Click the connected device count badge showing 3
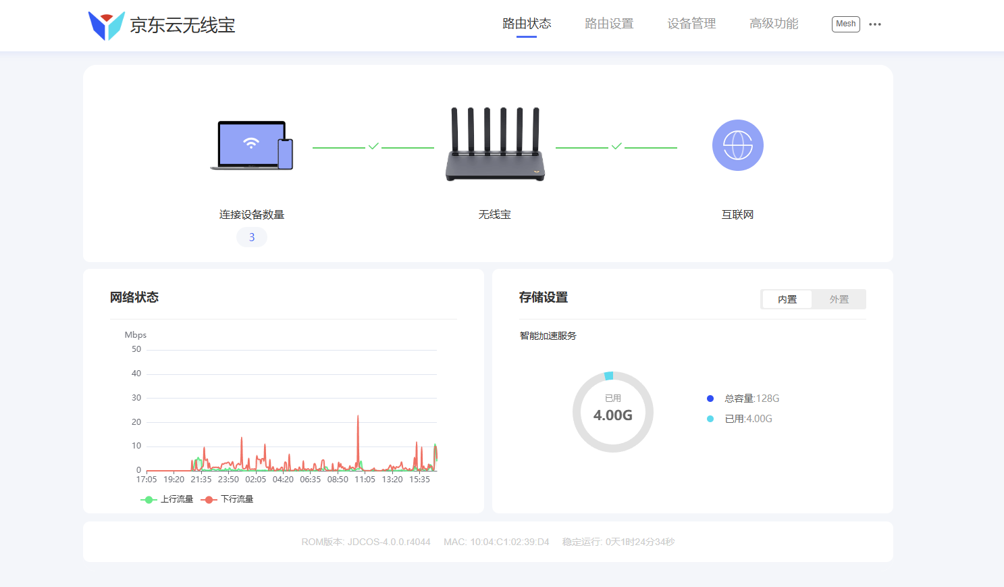The width and height of the screenshot is (1004, 587). [x=251, y=236]
